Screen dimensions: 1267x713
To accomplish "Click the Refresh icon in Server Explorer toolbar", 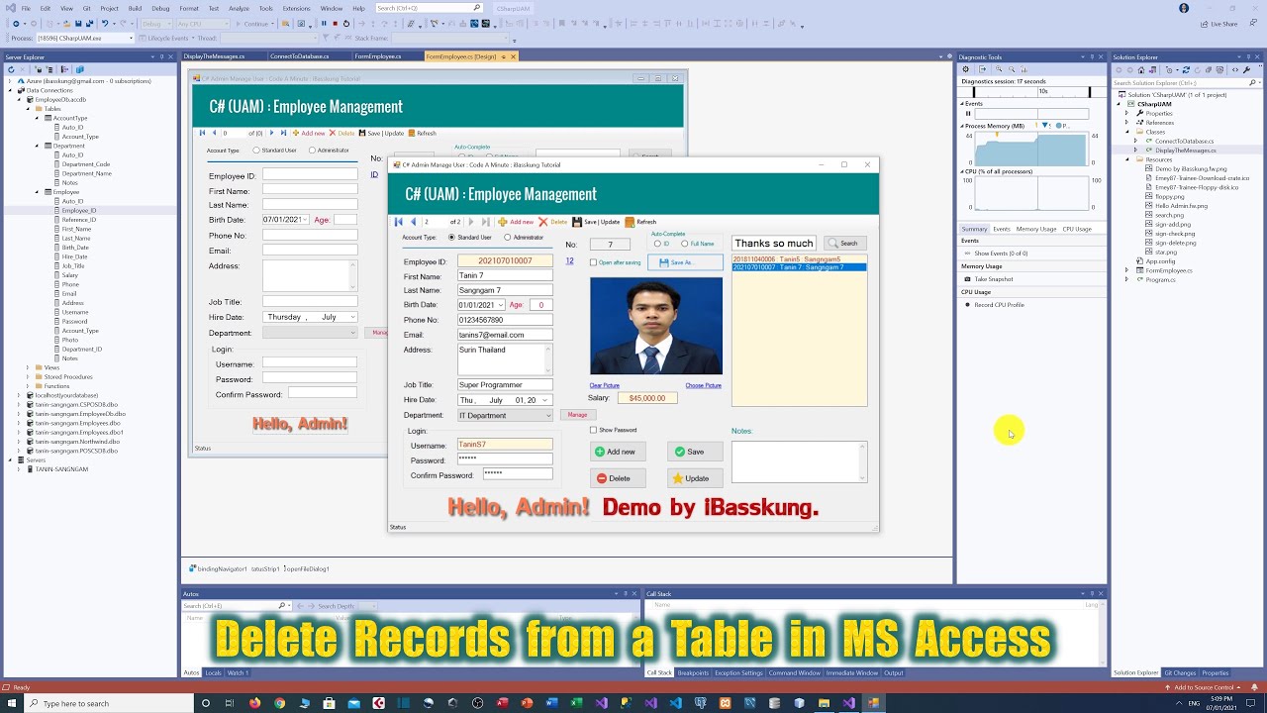I will point(11,69).
